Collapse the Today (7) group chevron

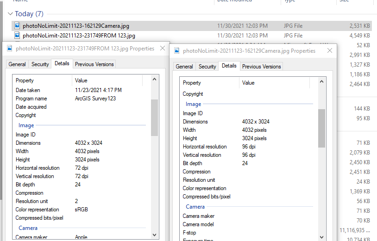point(10,14)
